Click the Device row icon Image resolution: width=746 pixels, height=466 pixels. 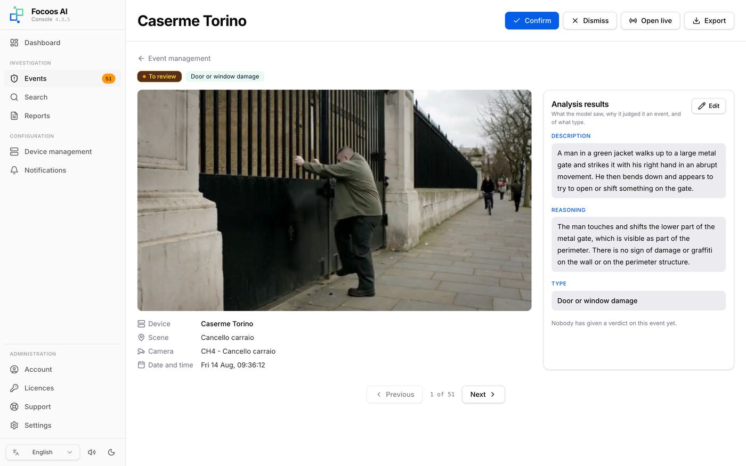coord(141,324)
